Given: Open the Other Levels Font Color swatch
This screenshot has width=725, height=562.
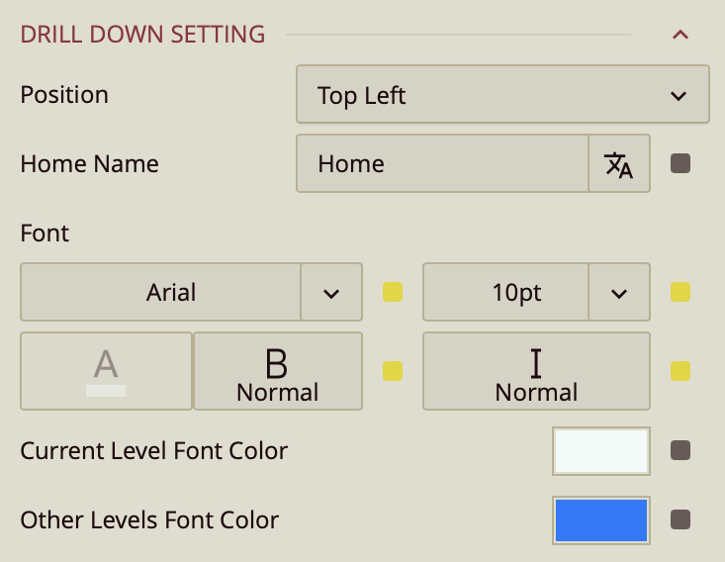Looking at the screenshot, I should pos(601,520).
